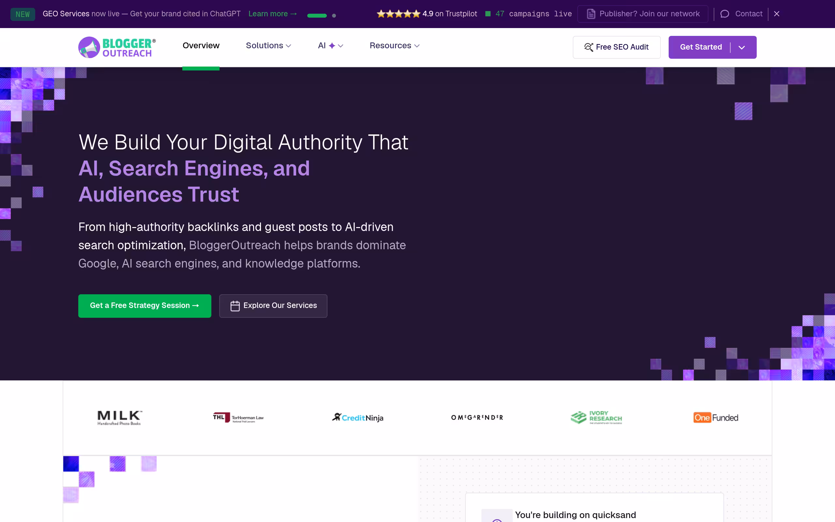Click the green campaigns live status square
Image resolution: width=835 pixels, height=522 pixels.
point(488,14)
